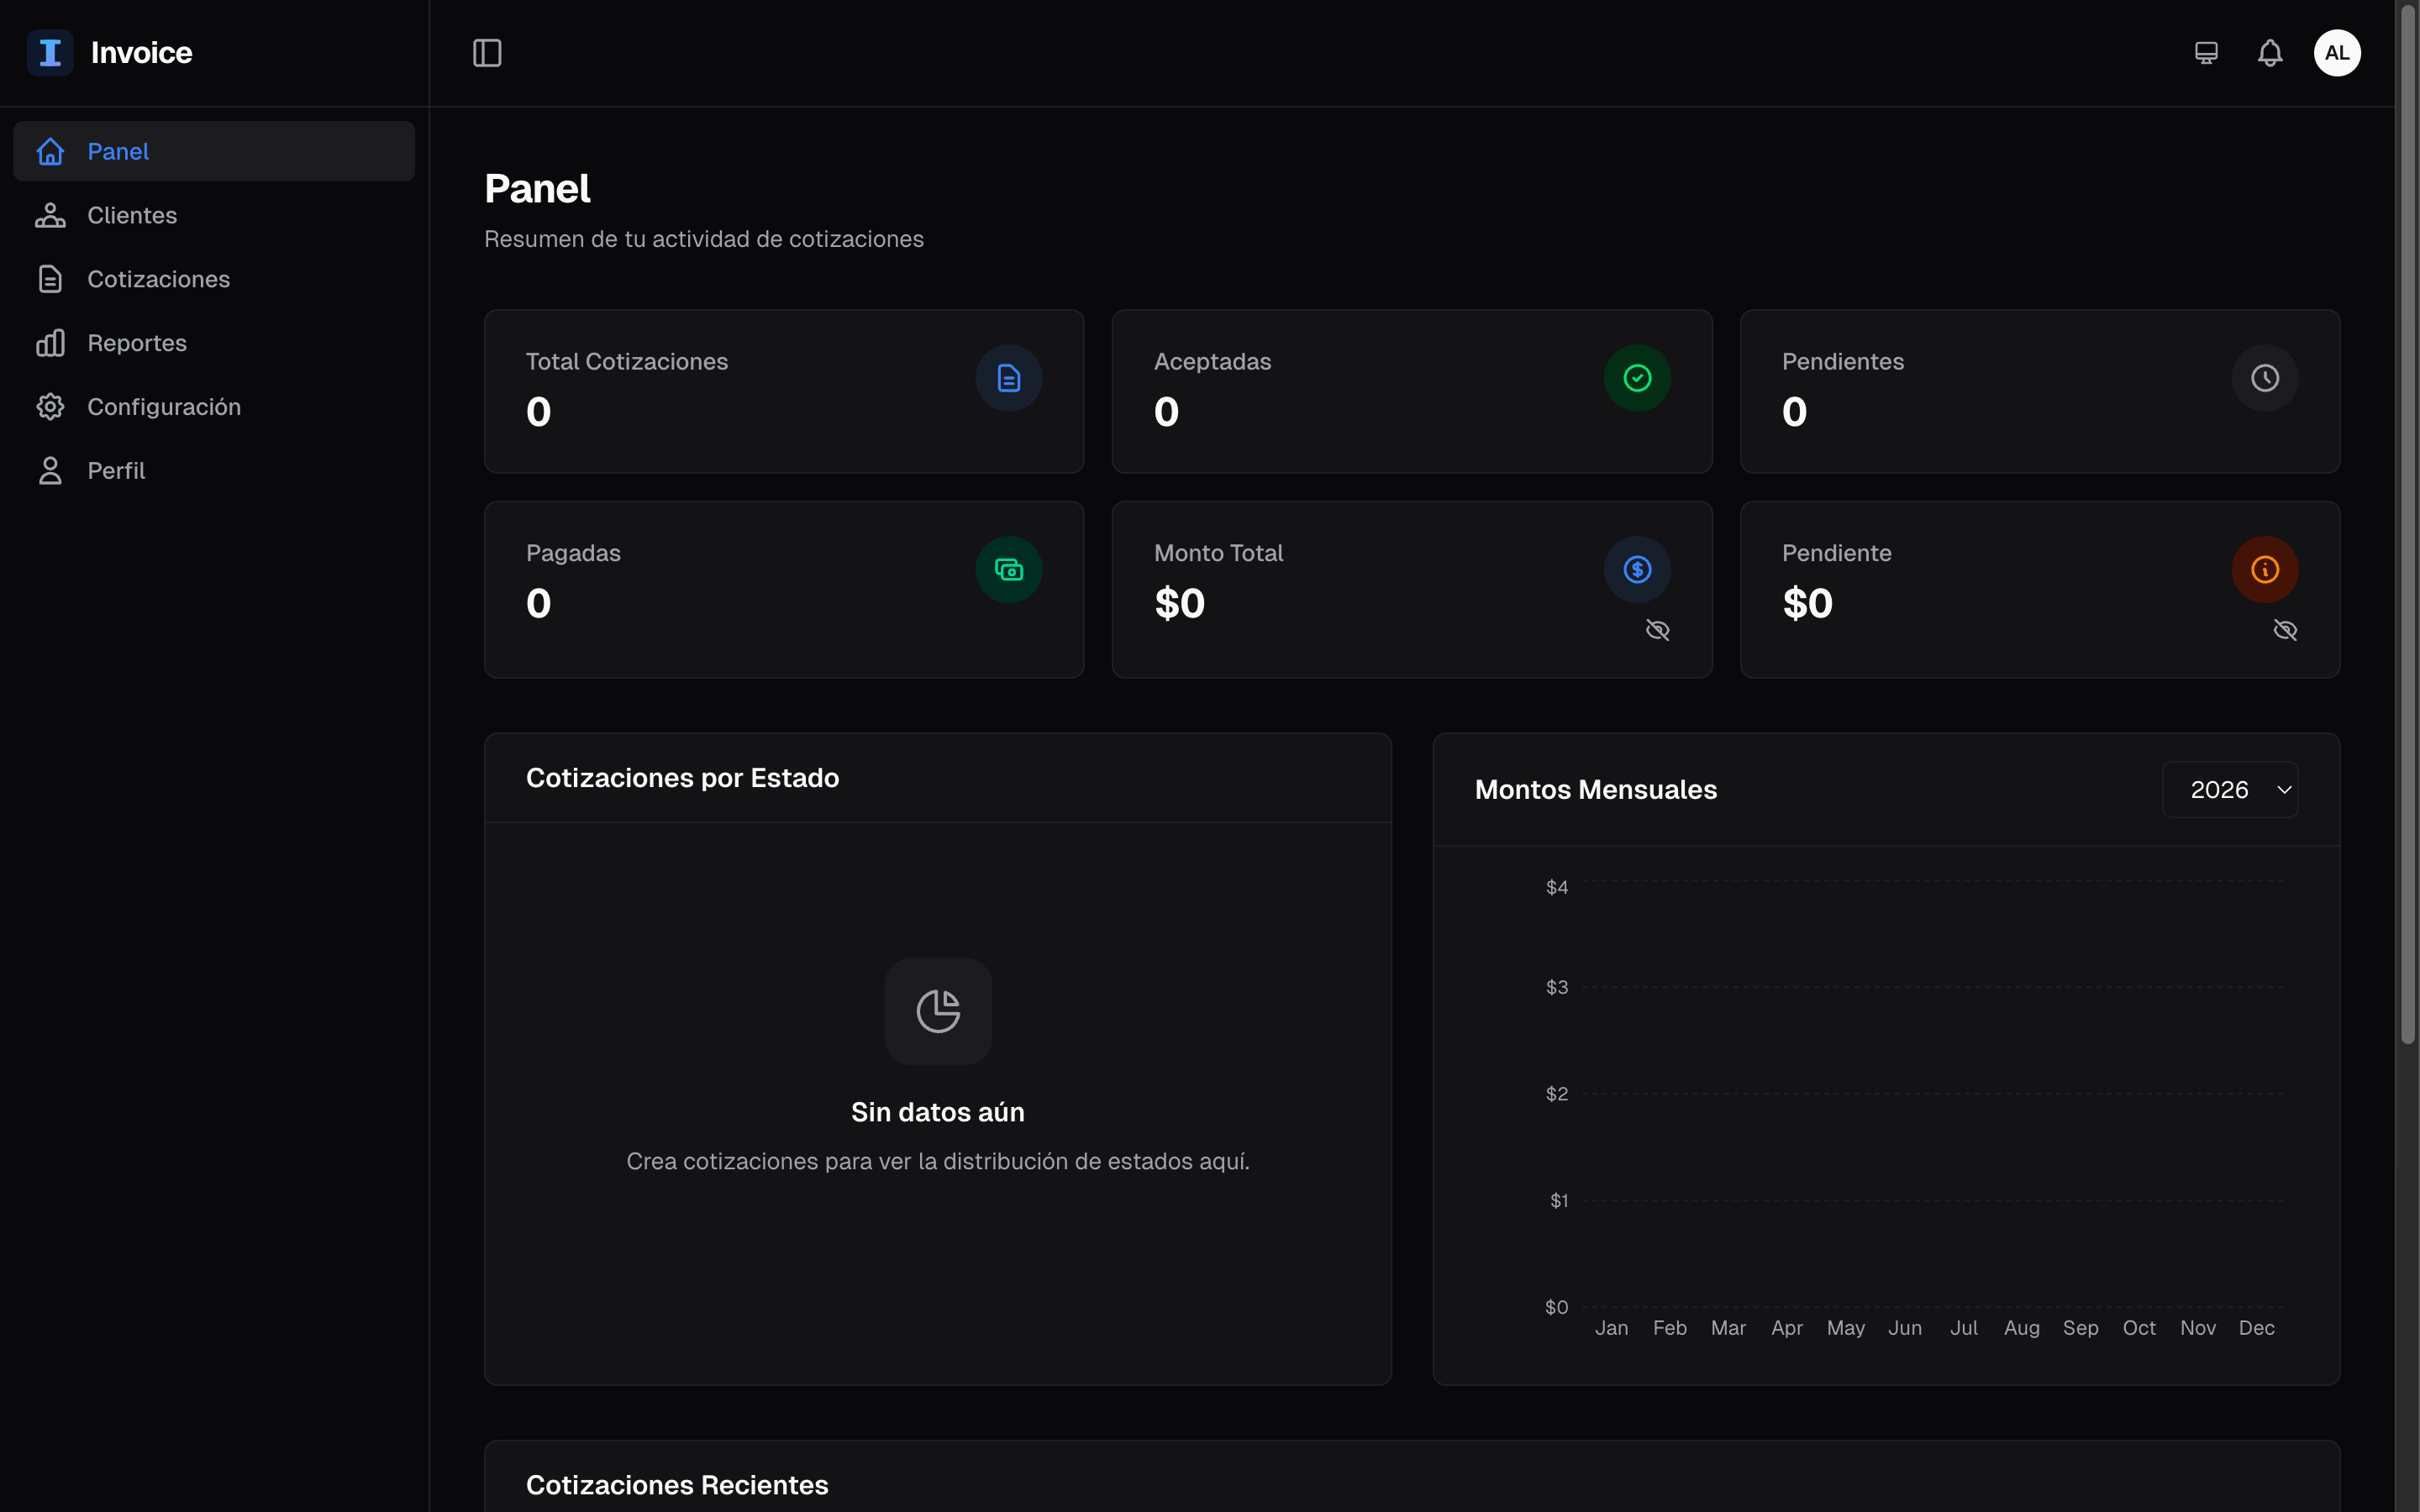Hide the Monto Total amount
This screenshot has width=2420, height=1512.
(1658, 629)
